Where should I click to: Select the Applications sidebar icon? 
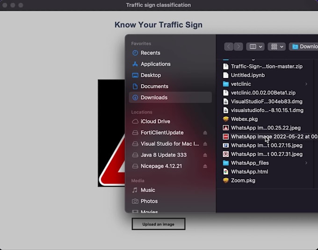(135, 64)
